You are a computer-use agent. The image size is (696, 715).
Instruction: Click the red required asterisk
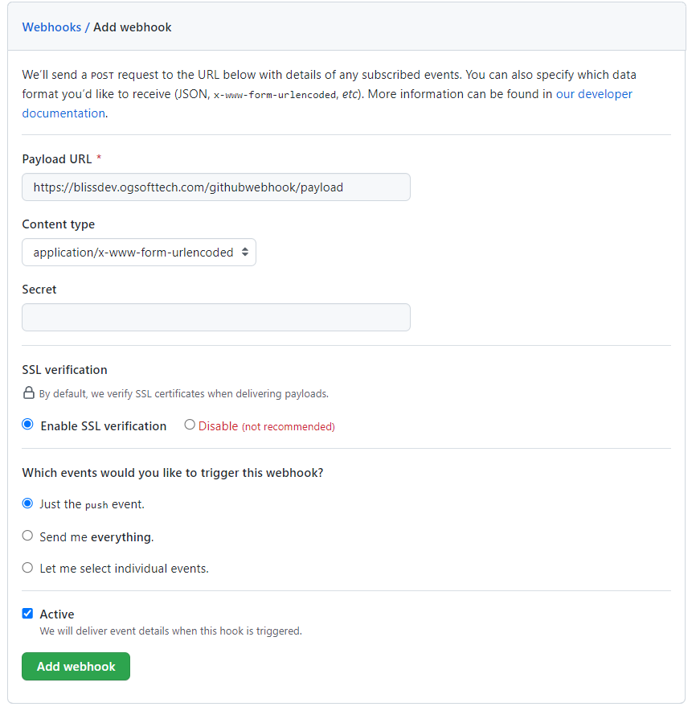[99, 159]
